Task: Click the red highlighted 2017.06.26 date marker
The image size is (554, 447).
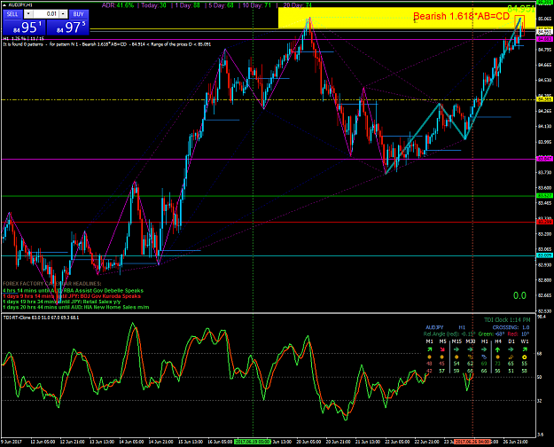Action: (x=472, y=442)
